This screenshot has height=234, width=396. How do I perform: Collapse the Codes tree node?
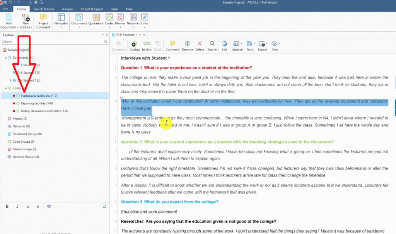5,88
